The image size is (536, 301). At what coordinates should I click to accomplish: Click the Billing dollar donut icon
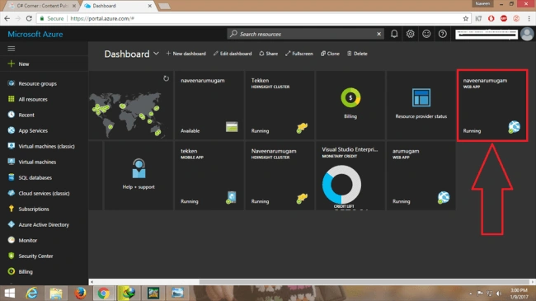coord(350,98)
